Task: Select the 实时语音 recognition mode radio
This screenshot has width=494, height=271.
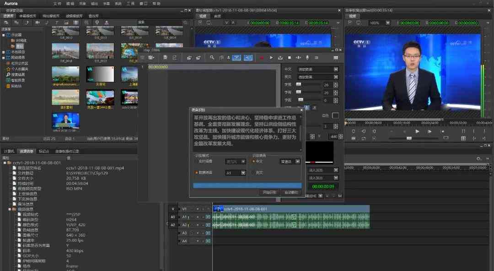Action: coord(196,161)
